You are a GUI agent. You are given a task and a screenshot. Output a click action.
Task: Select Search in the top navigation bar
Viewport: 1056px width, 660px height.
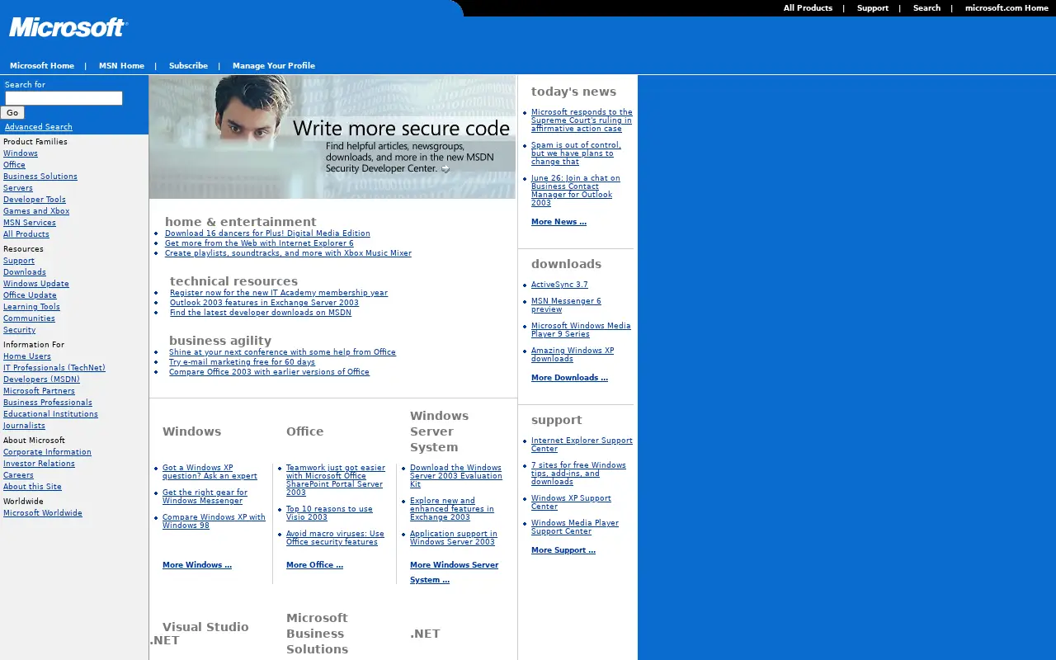(926, 8)
